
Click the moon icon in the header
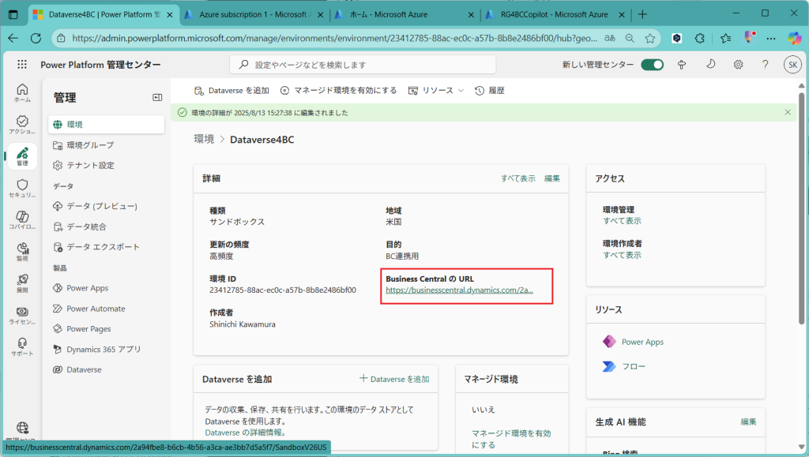[710, 65]
